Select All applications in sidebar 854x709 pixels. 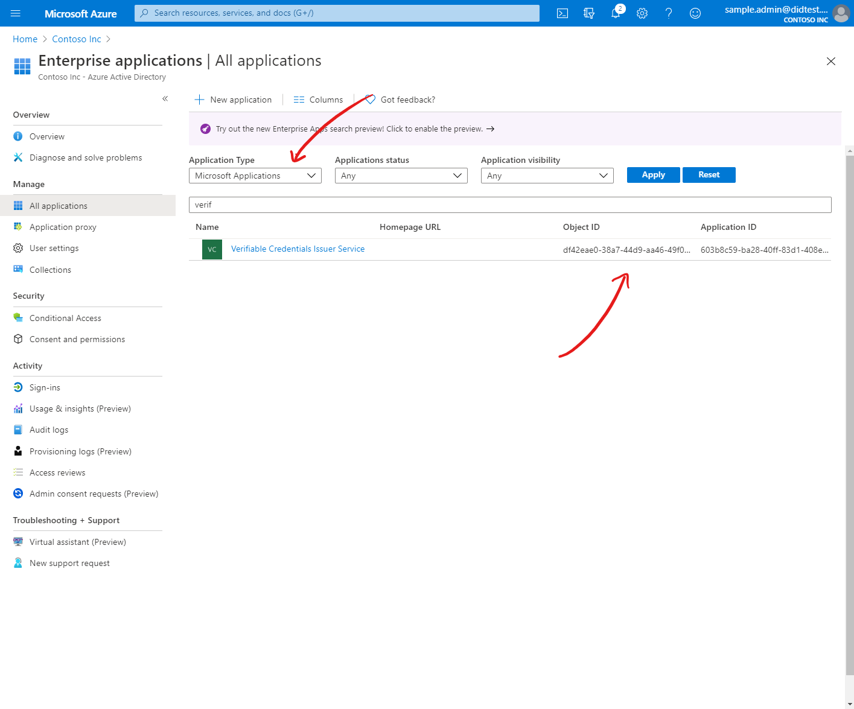point(88,206)
